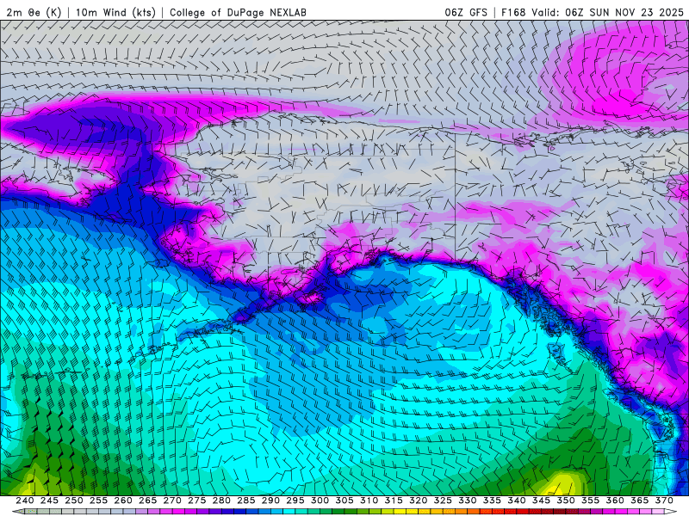The image size is (689, 516).
Task: Click the 350 scale label
Action: (566, 501)
